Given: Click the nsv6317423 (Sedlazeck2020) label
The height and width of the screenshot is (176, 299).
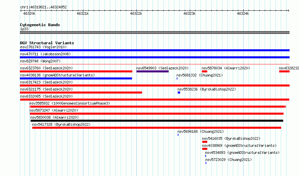Looking at the screenshot, I should pyautogui.click(x=46, y=82).
